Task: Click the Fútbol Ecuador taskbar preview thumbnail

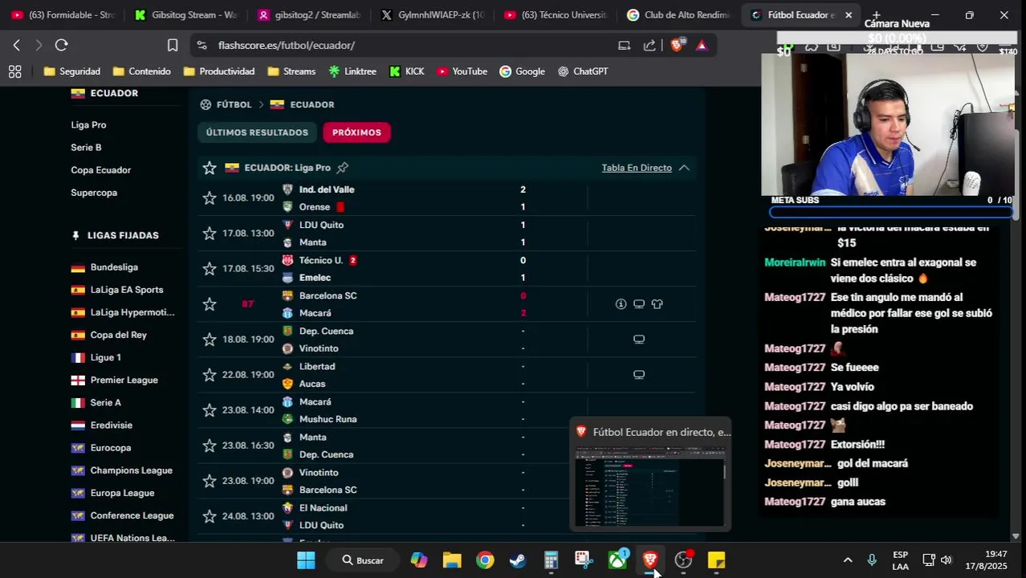Action: click(x=650, y=486)
